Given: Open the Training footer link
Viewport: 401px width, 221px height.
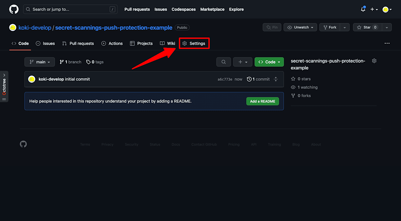Looking at the screenshot, I should [274, 145].
